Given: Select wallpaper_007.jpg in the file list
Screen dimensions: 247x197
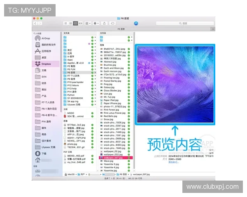Looking at the screenshot, I should (x=113, y=158).
